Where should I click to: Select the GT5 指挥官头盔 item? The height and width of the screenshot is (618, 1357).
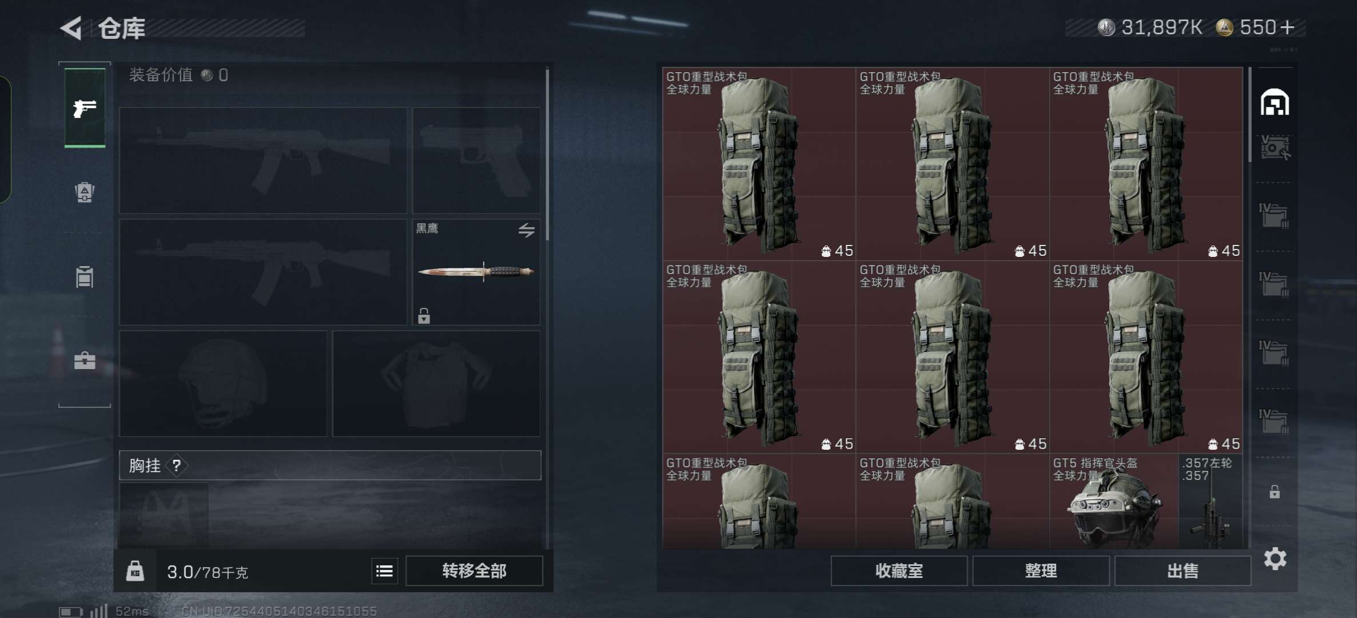(1114, 501)
